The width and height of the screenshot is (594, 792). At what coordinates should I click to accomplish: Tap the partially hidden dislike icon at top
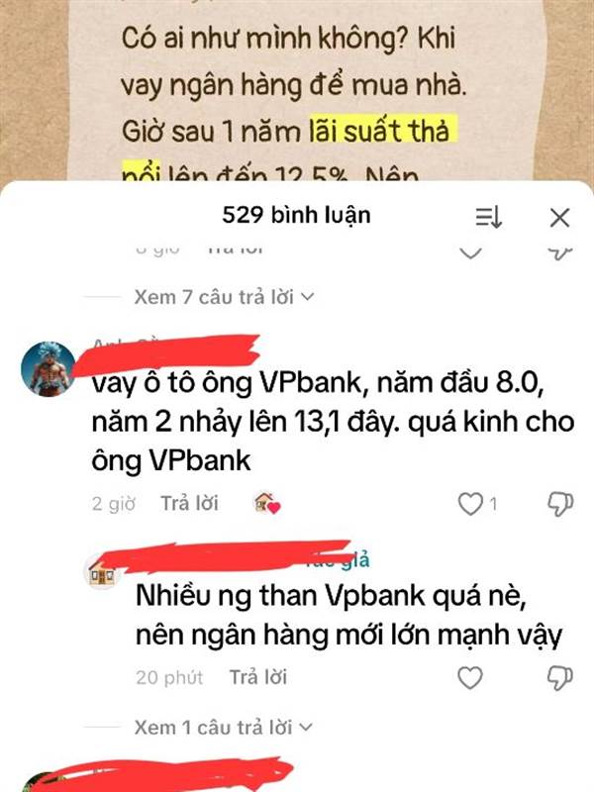pos(560,252)
